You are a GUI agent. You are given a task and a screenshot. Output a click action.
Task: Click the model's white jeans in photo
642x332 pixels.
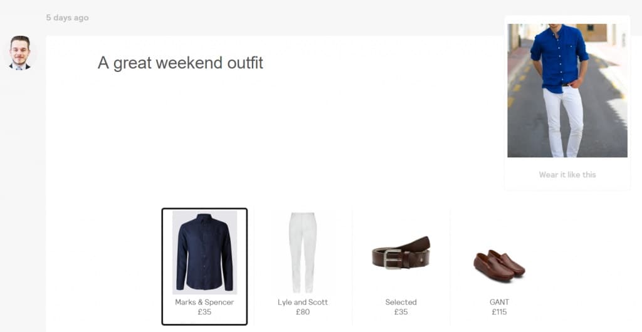tap(563, 122)
